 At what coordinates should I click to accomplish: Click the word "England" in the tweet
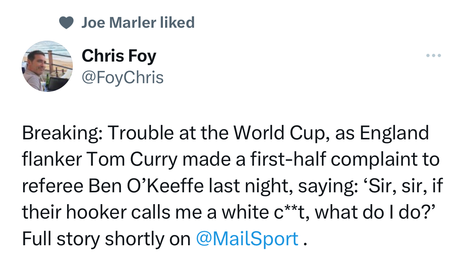coord(394,133)
